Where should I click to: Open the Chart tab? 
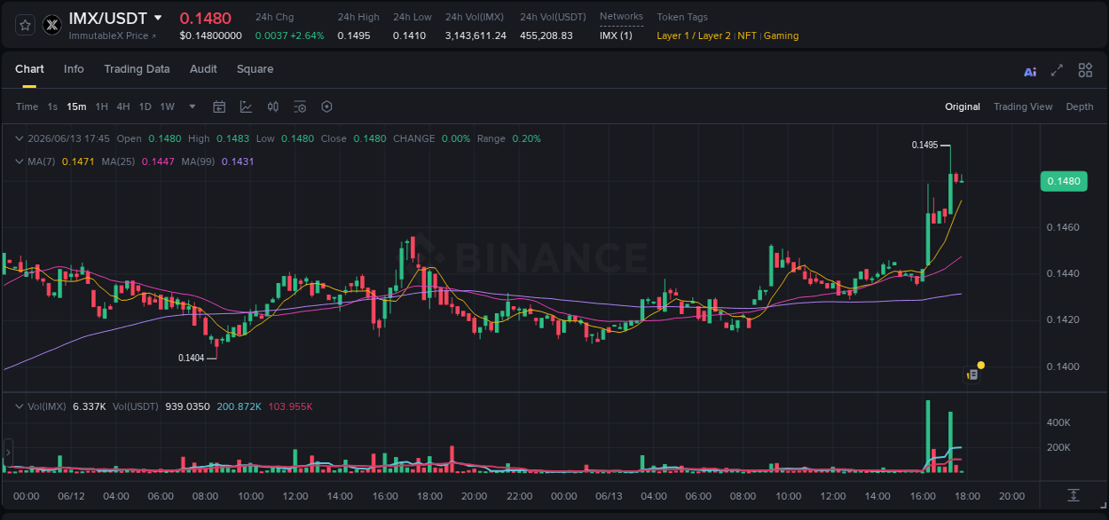click(x=29, y=69)
